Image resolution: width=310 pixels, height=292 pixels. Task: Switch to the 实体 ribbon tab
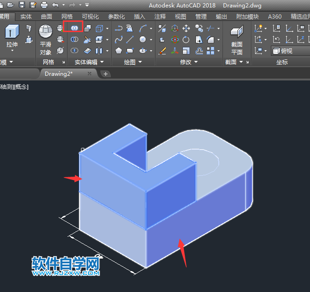(x=26, y=16)
